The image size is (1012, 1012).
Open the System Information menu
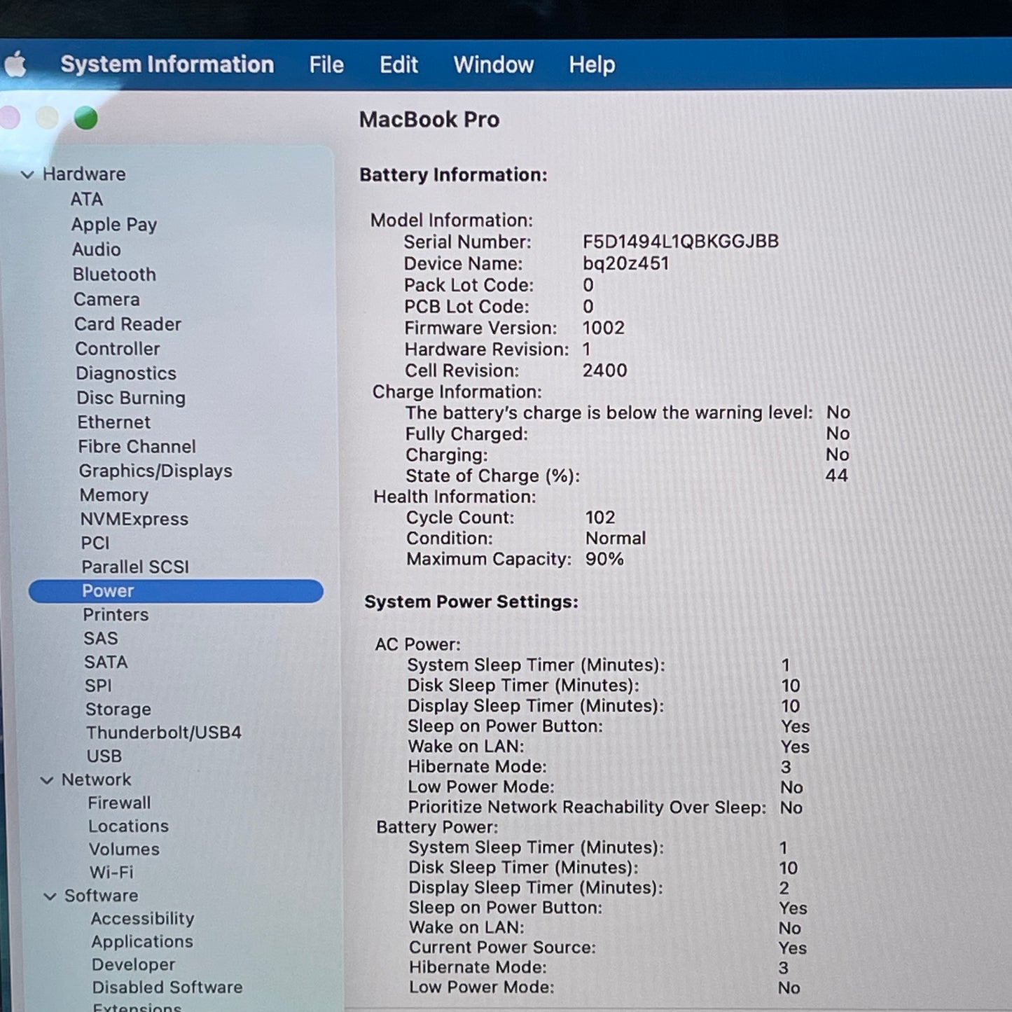pos(167,64)
